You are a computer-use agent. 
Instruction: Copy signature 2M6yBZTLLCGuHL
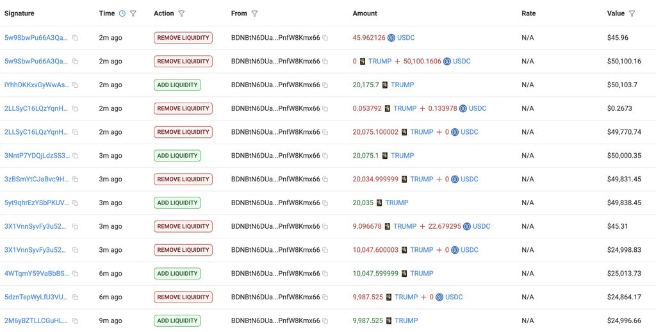(x=76, y=321)
